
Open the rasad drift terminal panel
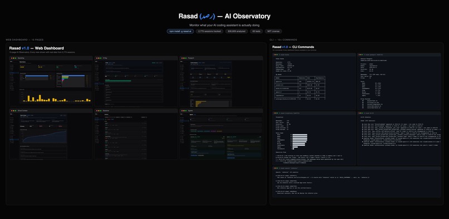click(399, 138)
